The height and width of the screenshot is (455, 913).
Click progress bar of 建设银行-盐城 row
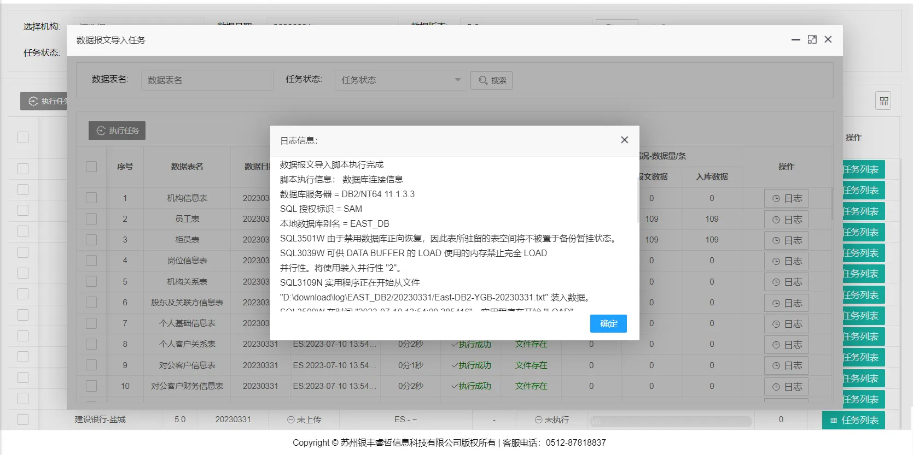click(x=670, y=421)
